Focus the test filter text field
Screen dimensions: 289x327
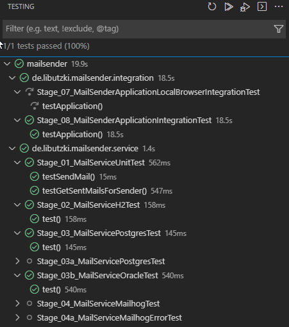139,29
